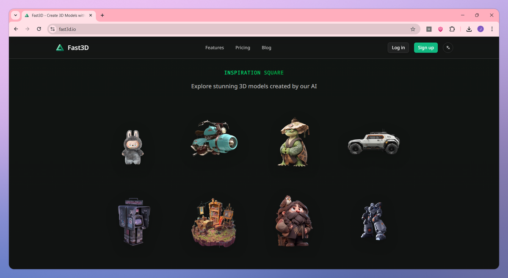This screenshot has width=508, height=278.
Task: Open the language translate icon button
Action: 448,48
